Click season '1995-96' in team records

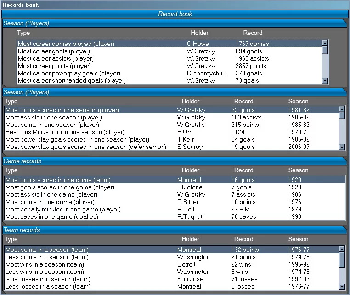point(299,264)
